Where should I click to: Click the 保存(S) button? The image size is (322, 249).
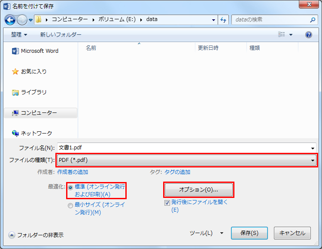coord(249,233)
